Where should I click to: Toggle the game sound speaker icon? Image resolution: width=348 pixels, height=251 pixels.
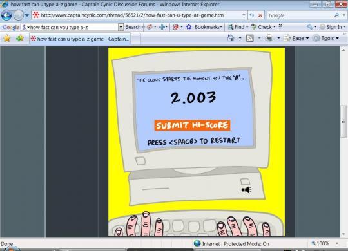point(246,190)
